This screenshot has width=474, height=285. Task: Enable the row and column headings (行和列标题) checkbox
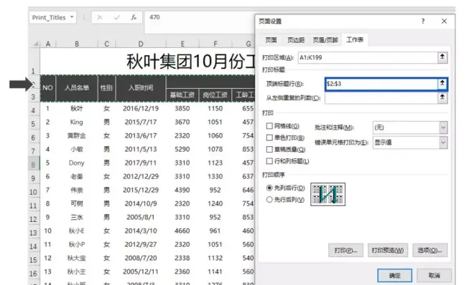(269, 161)
